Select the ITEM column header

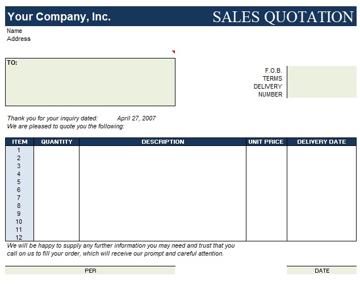(x=20, y=142)
